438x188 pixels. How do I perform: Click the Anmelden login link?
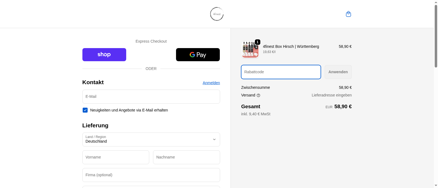click(211, 83)
